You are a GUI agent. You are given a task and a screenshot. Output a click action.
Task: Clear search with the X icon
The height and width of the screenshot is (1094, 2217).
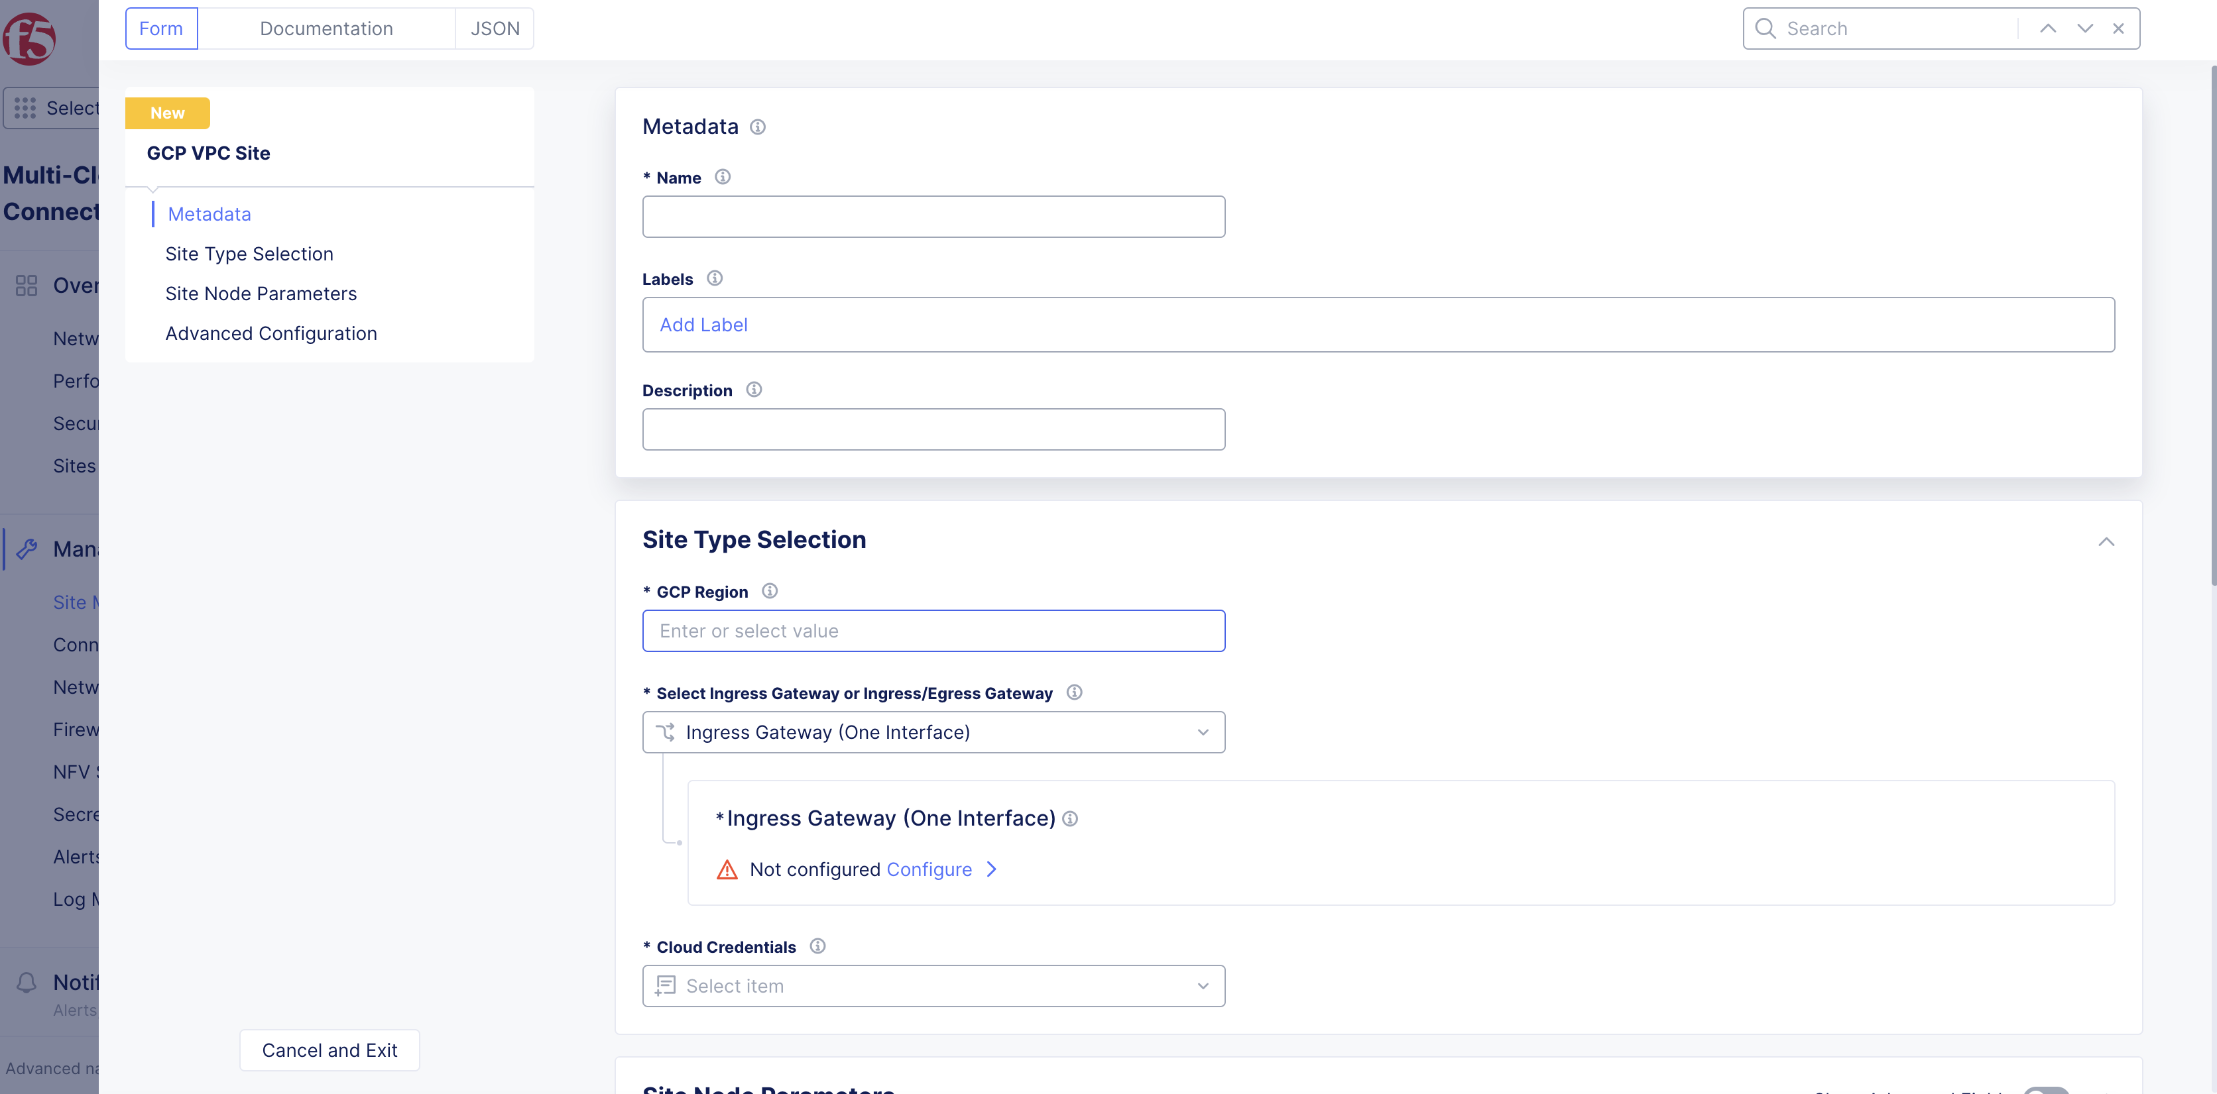click(2118, 28)
